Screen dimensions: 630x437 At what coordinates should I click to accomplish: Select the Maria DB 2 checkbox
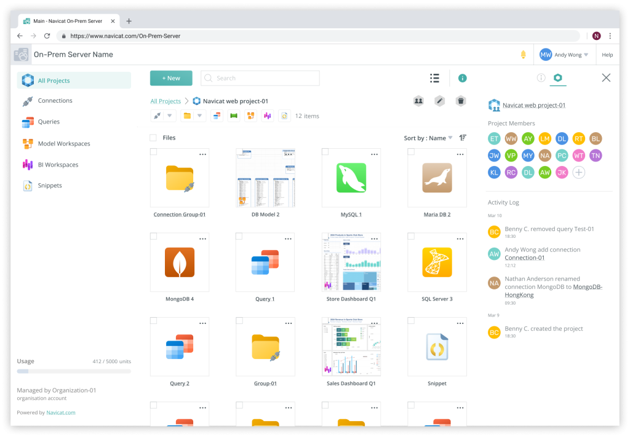click(x=411, y=152)
